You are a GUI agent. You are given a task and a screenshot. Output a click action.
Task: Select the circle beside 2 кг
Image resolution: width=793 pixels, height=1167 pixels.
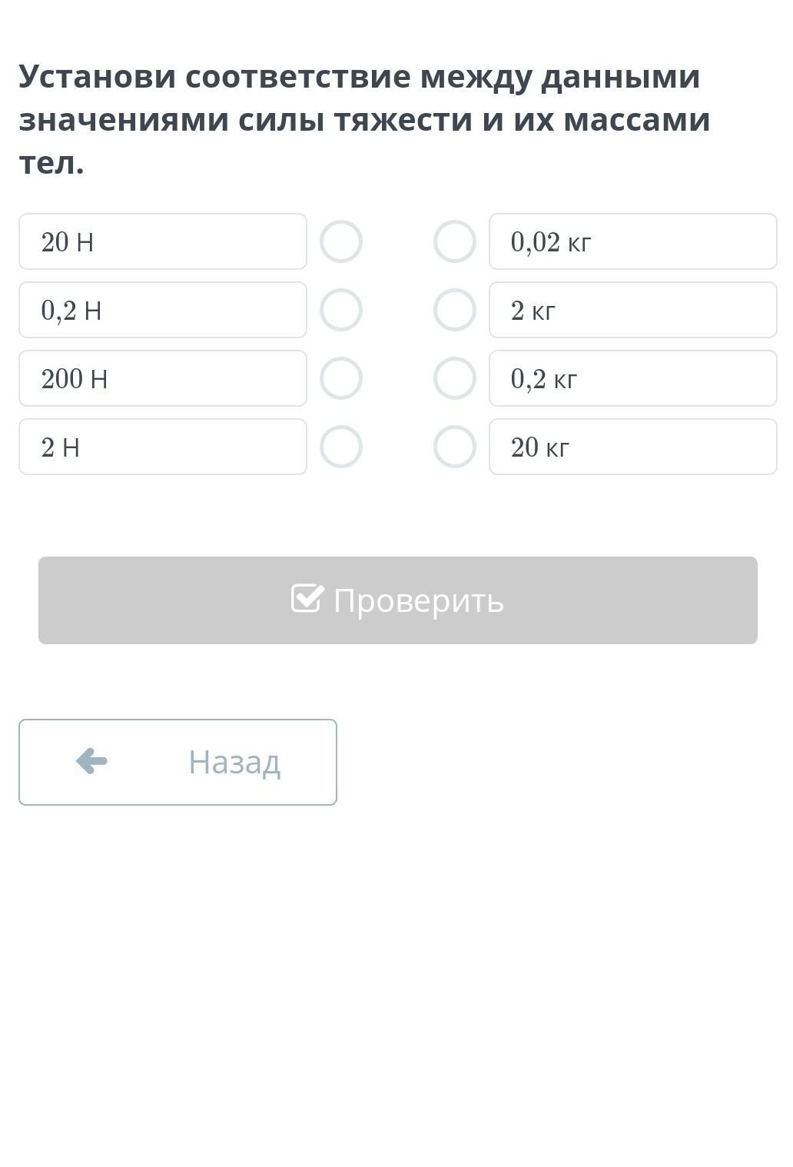(454, 310)
